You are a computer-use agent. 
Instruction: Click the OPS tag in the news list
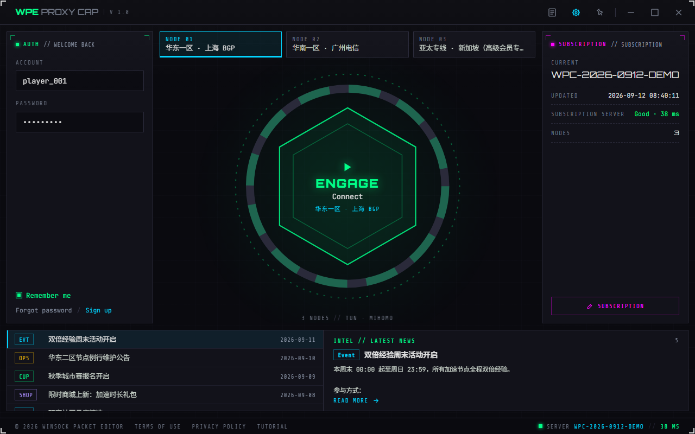[x=24, y=358]
